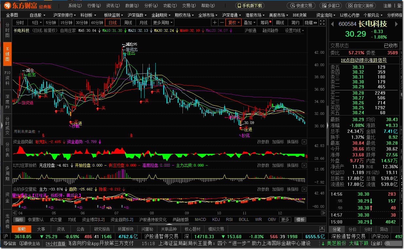The height and width of the screenshot is (250, 405).
Task: Open the 行情(Q) menu
Action: point(94,6)
